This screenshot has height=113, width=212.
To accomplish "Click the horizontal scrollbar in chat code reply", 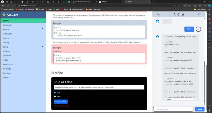I will coord(169,99).
